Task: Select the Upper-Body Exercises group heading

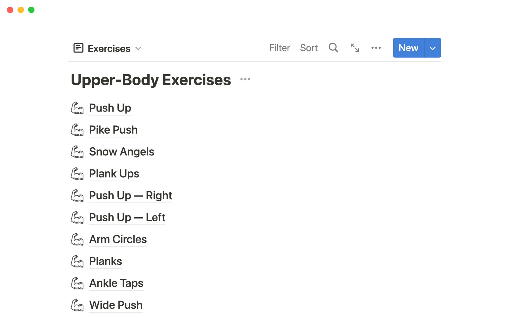Action: coord(151,80)
